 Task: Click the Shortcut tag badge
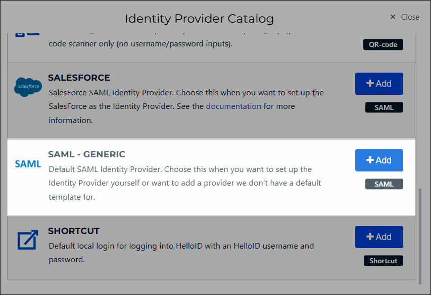384,261
